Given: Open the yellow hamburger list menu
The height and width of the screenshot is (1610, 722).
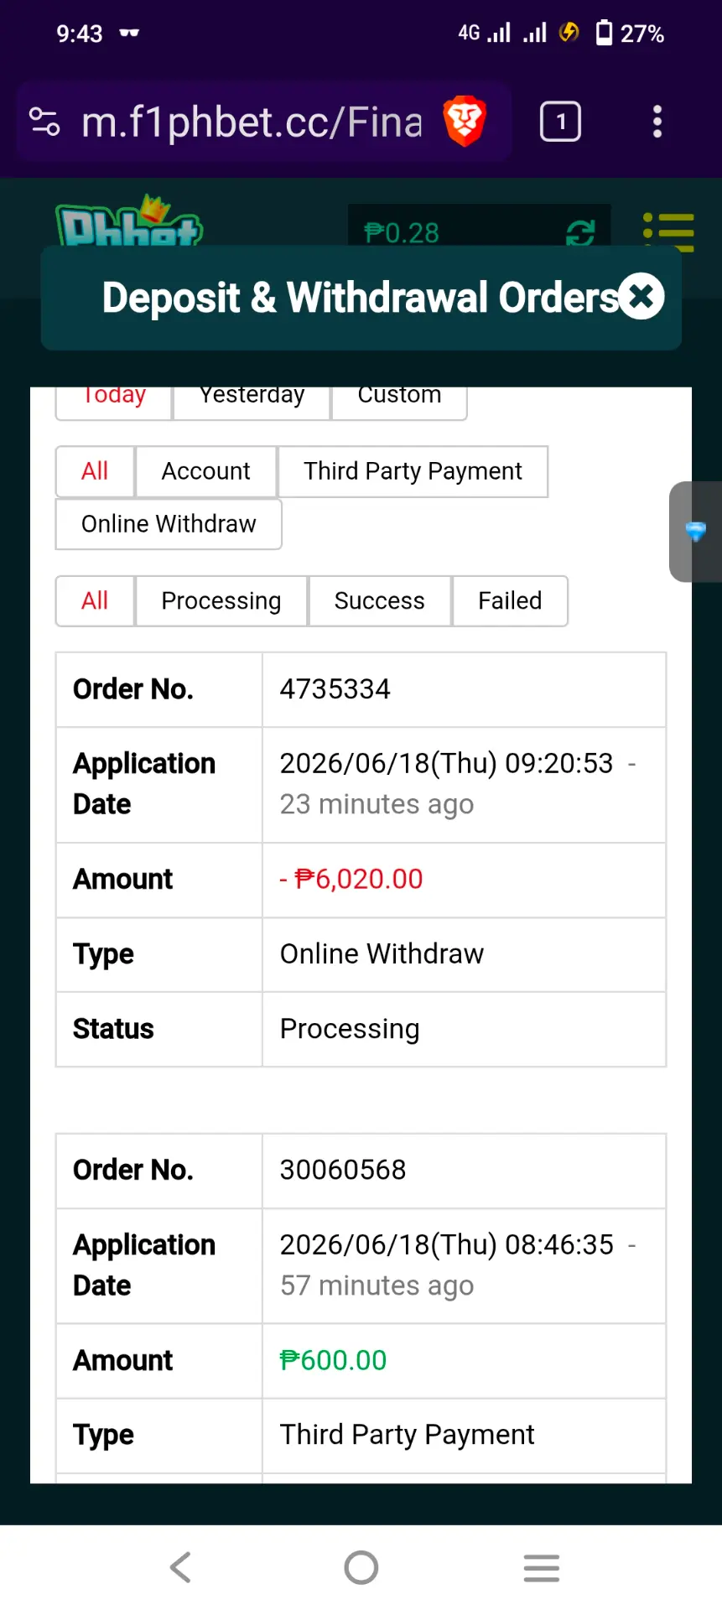Looking at the screenshot, I should (668, 231).
